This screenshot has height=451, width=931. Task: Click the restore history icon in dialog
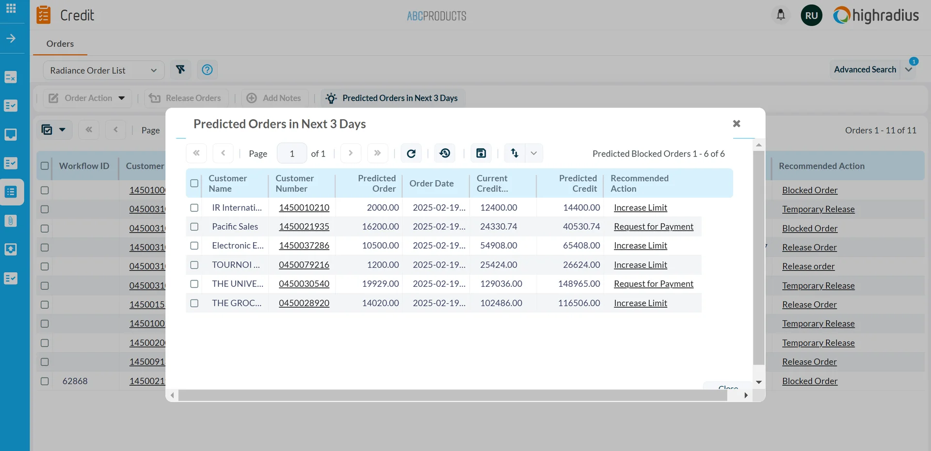(445, 154)
